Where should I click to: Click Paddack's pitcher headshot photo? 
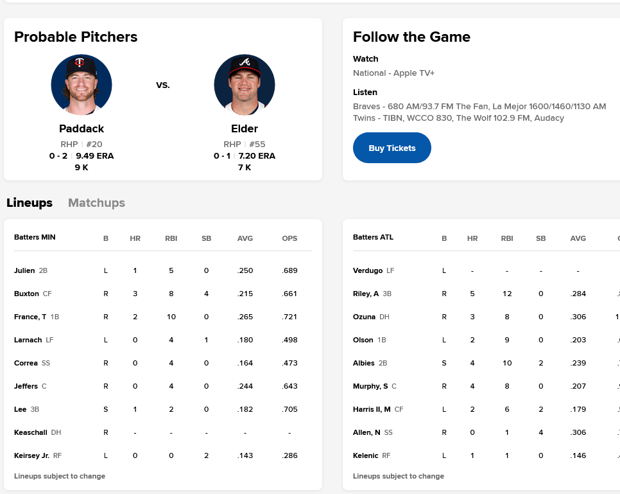coord(82,85)
